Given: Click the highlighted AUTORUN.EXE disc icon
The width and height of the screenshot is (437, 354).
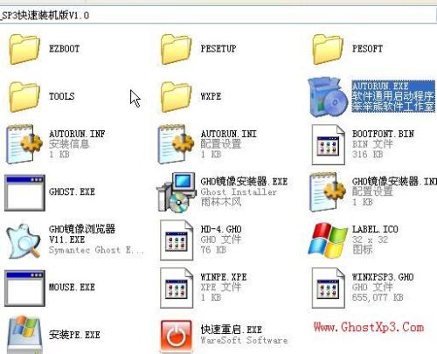Looking at the screenshot, I should click(329, 97).
